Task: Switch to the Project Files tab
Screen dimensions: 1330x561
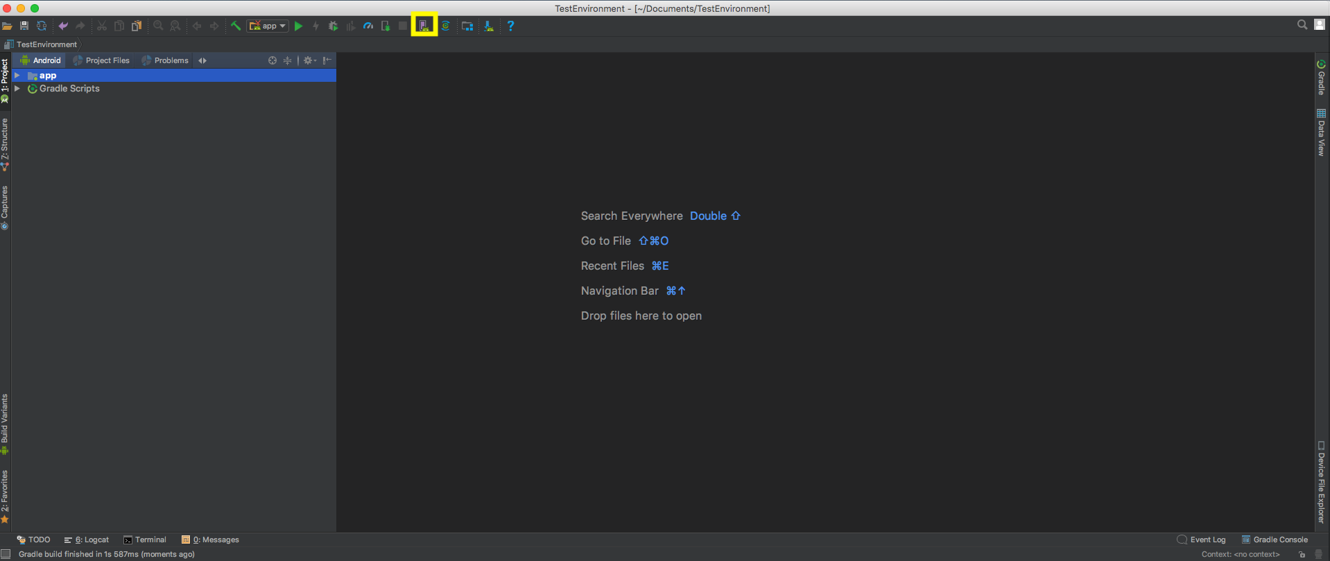Action: pos(102,60)
